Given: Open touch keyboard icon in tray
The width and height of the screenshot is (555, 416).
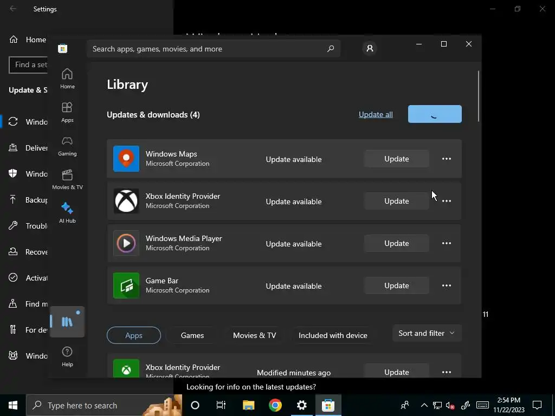Looking at the screenshot, I should pos(482,405).
